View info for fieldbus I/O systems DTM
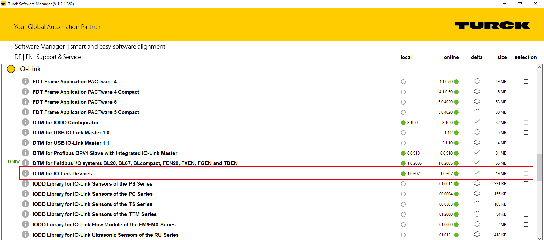Viewport: 544px width, 240px height. click(25, 163)
